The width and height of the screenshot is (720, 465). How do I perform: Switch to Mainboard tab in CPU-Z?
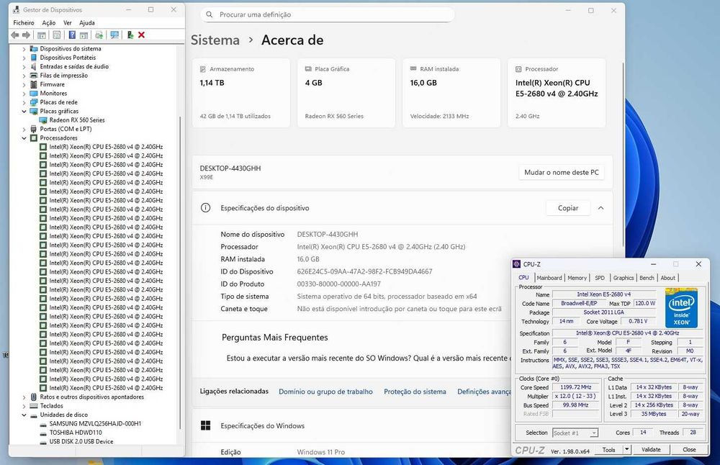(x=549, y=278)
